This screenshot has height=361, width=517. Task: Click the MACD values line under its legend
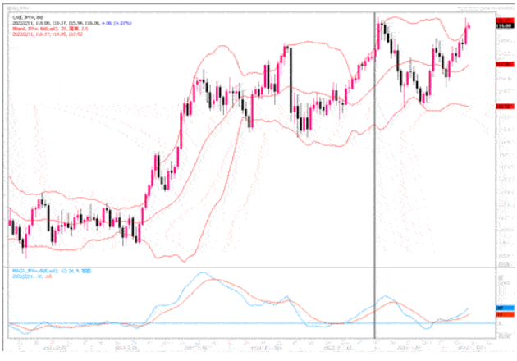29,276
